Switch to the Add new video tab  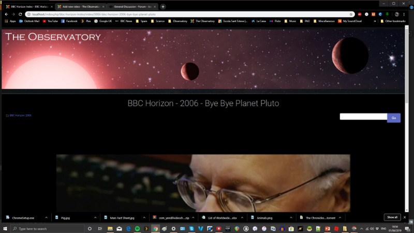coord(80,7)
